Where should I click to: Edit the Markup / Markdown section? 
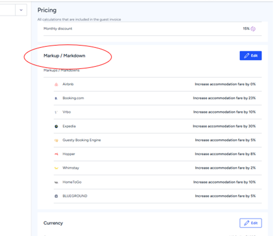click(251, 56)
